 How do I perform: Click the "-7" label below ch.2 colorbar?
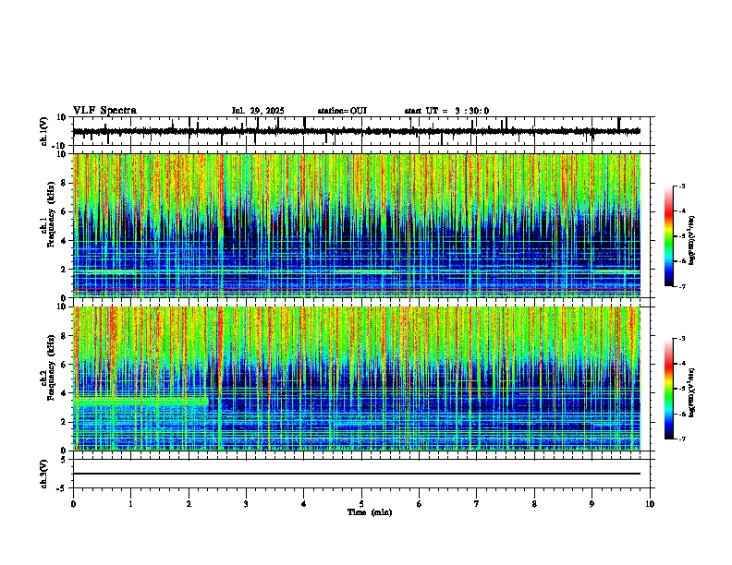(682, 439)
